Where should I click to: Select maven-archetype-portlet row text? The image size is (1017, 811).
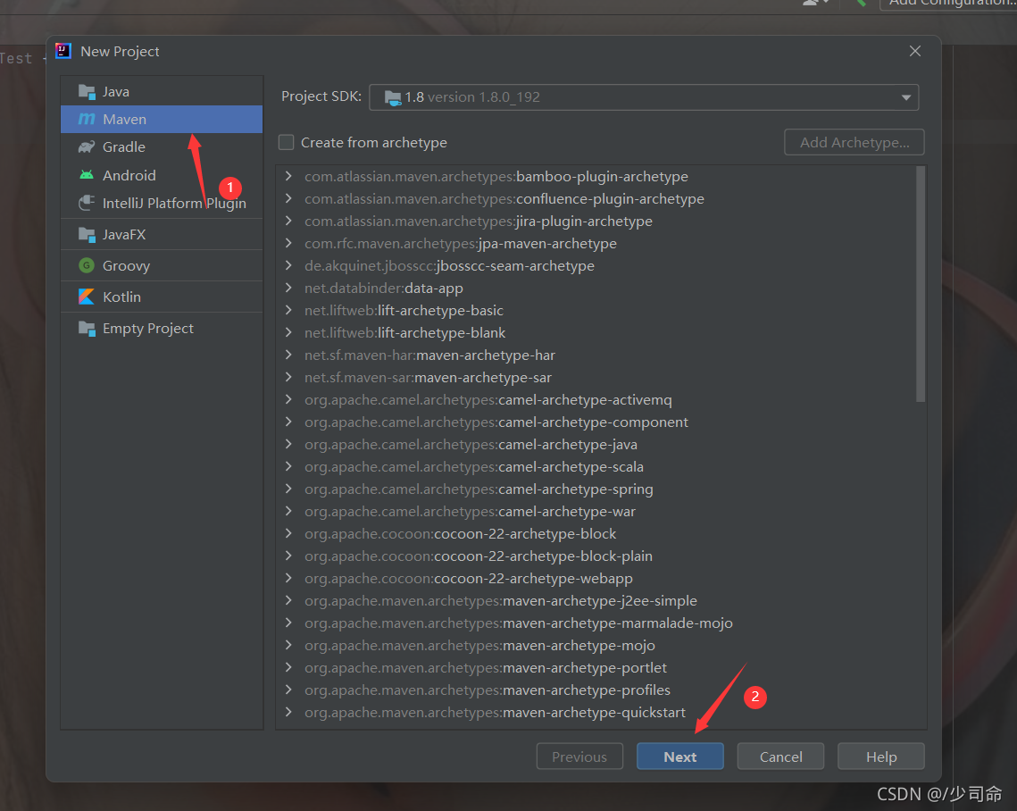coord(485,667)
